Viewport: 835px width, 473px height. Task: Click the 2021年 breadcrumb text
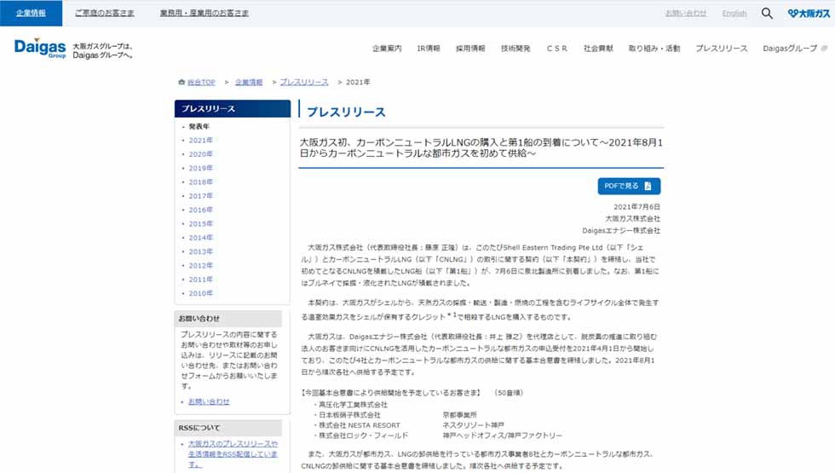click(x=358, y=82)
